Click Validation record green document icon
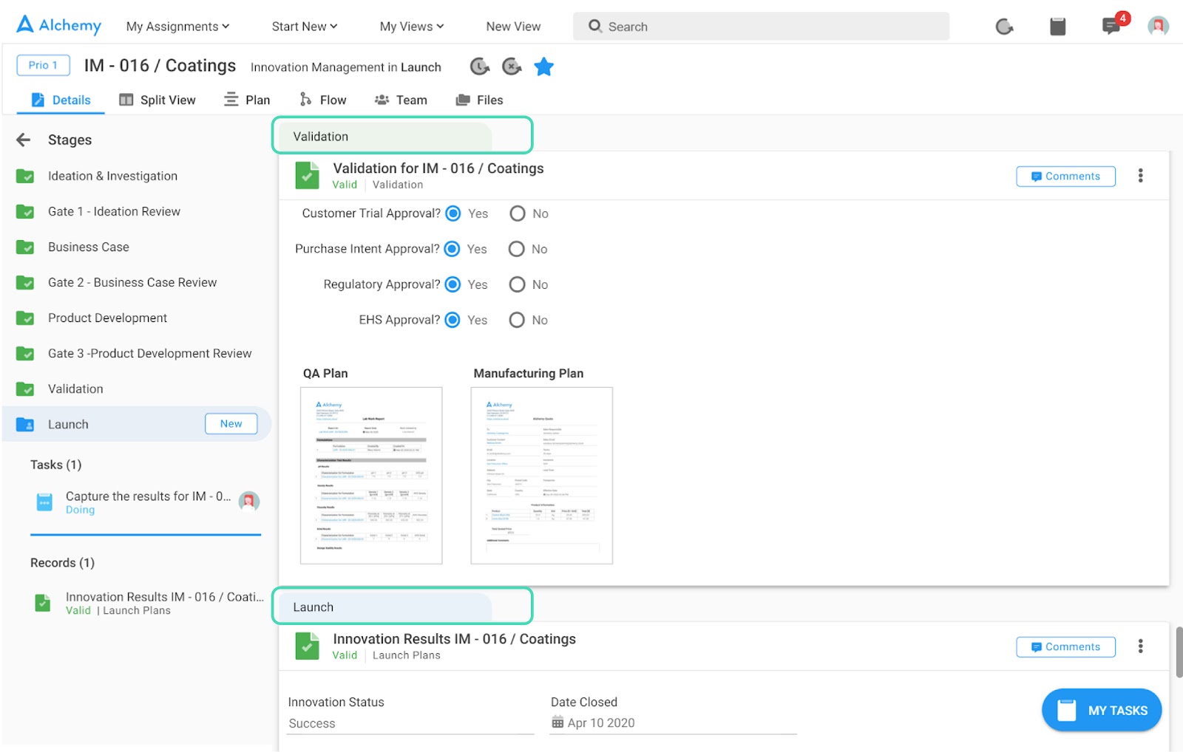Screen dimensions: 1183x752 [x=307, y=176]
